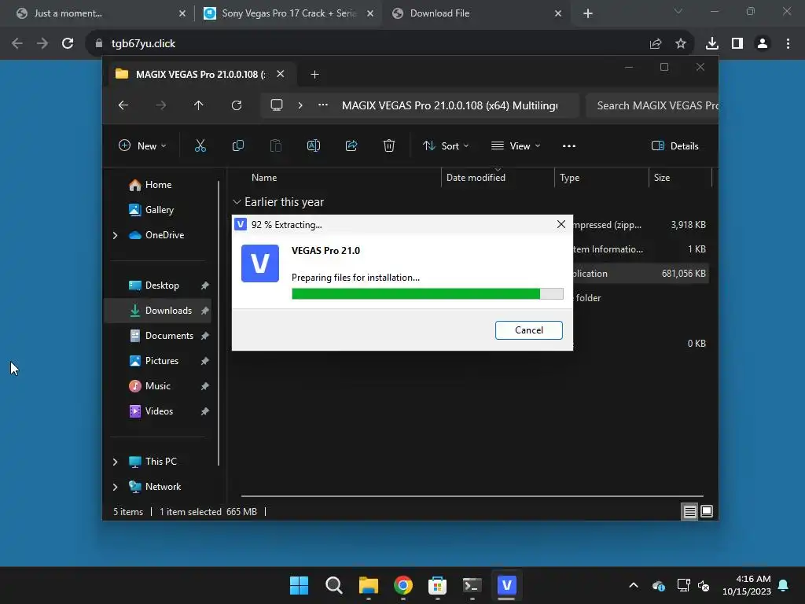Click the Paste icon in Explorer toolbar
Viewport: 805px width, 604px height.
pos(276,145)
